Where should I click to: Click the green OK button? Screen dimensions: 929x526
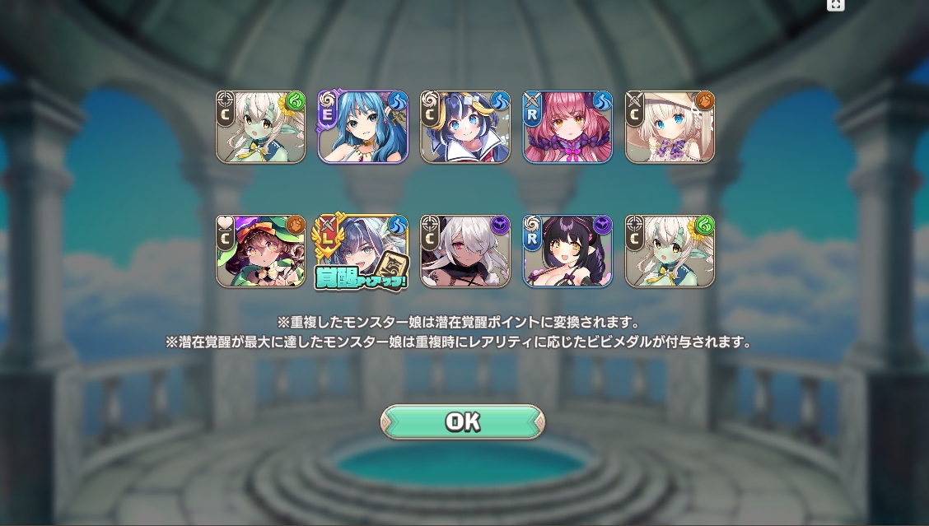(462, 421)
